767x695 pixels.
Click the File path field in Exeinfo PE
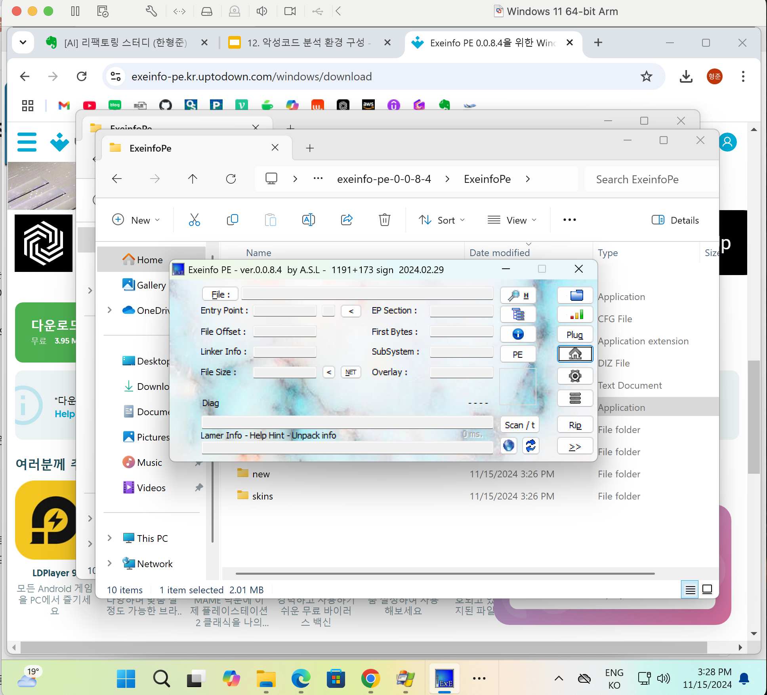click(367, 294)
